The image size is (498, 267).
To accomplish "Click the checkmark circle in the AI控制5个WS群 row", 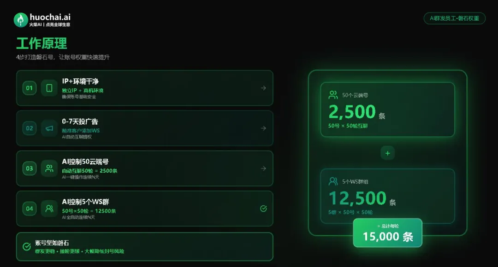I will pyautogui.click(x=263, y=209).
